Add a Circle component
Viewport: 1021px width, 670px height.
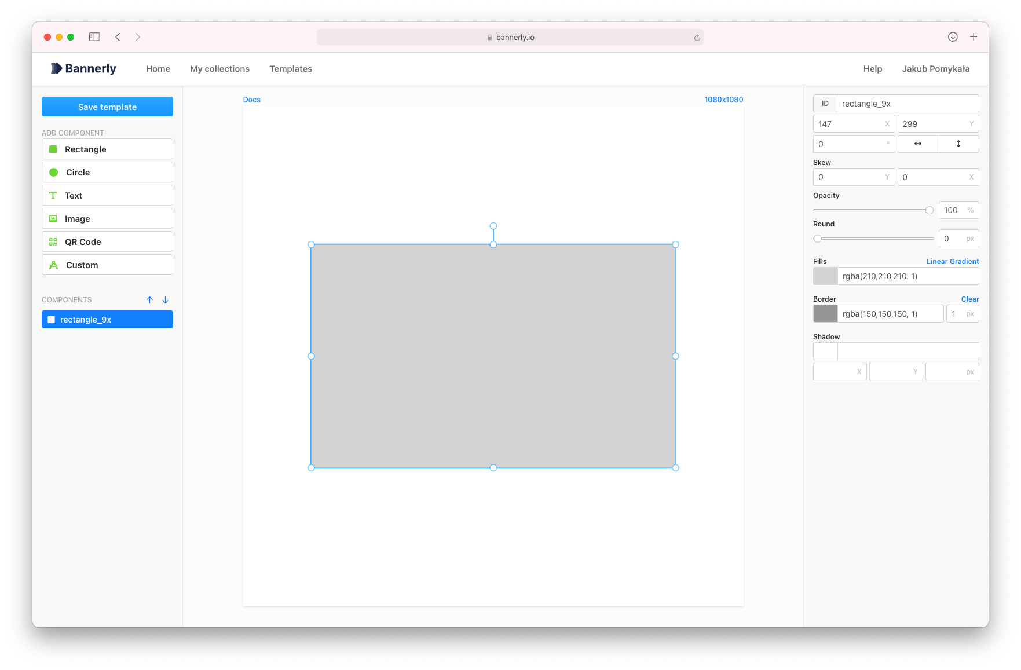click(x=107, y=172)
